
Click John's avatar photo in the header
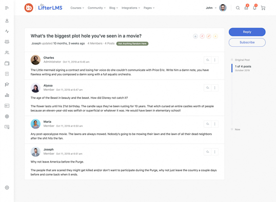click(x=223, y=8)
